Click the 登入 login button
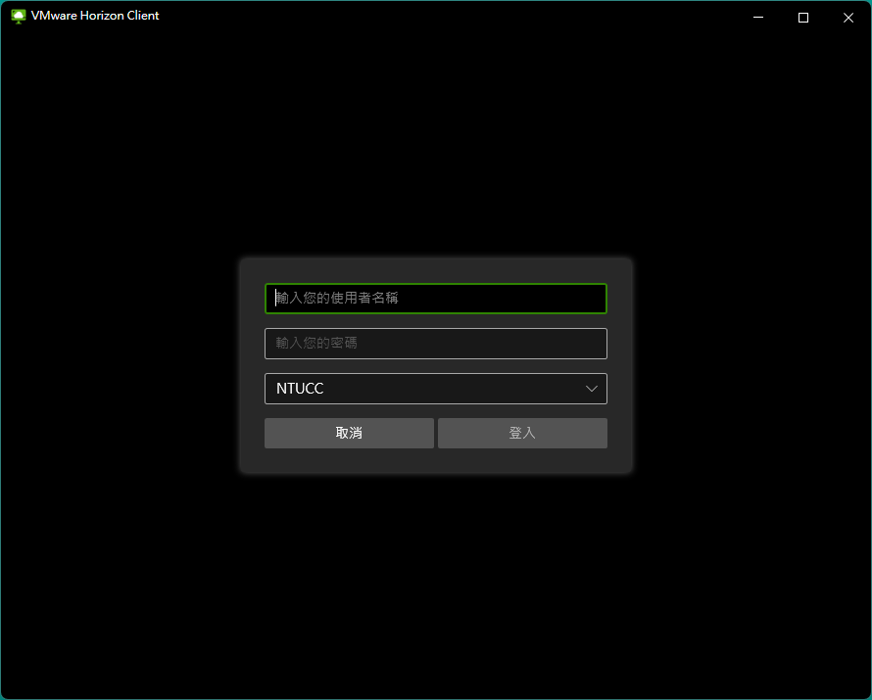 pyautogui.click(x=522, y=433)
